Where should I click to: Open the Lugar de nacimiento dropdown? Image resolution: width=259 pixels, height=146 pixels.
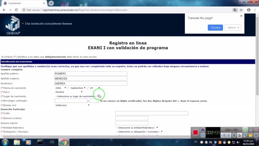tap(77, 96)
